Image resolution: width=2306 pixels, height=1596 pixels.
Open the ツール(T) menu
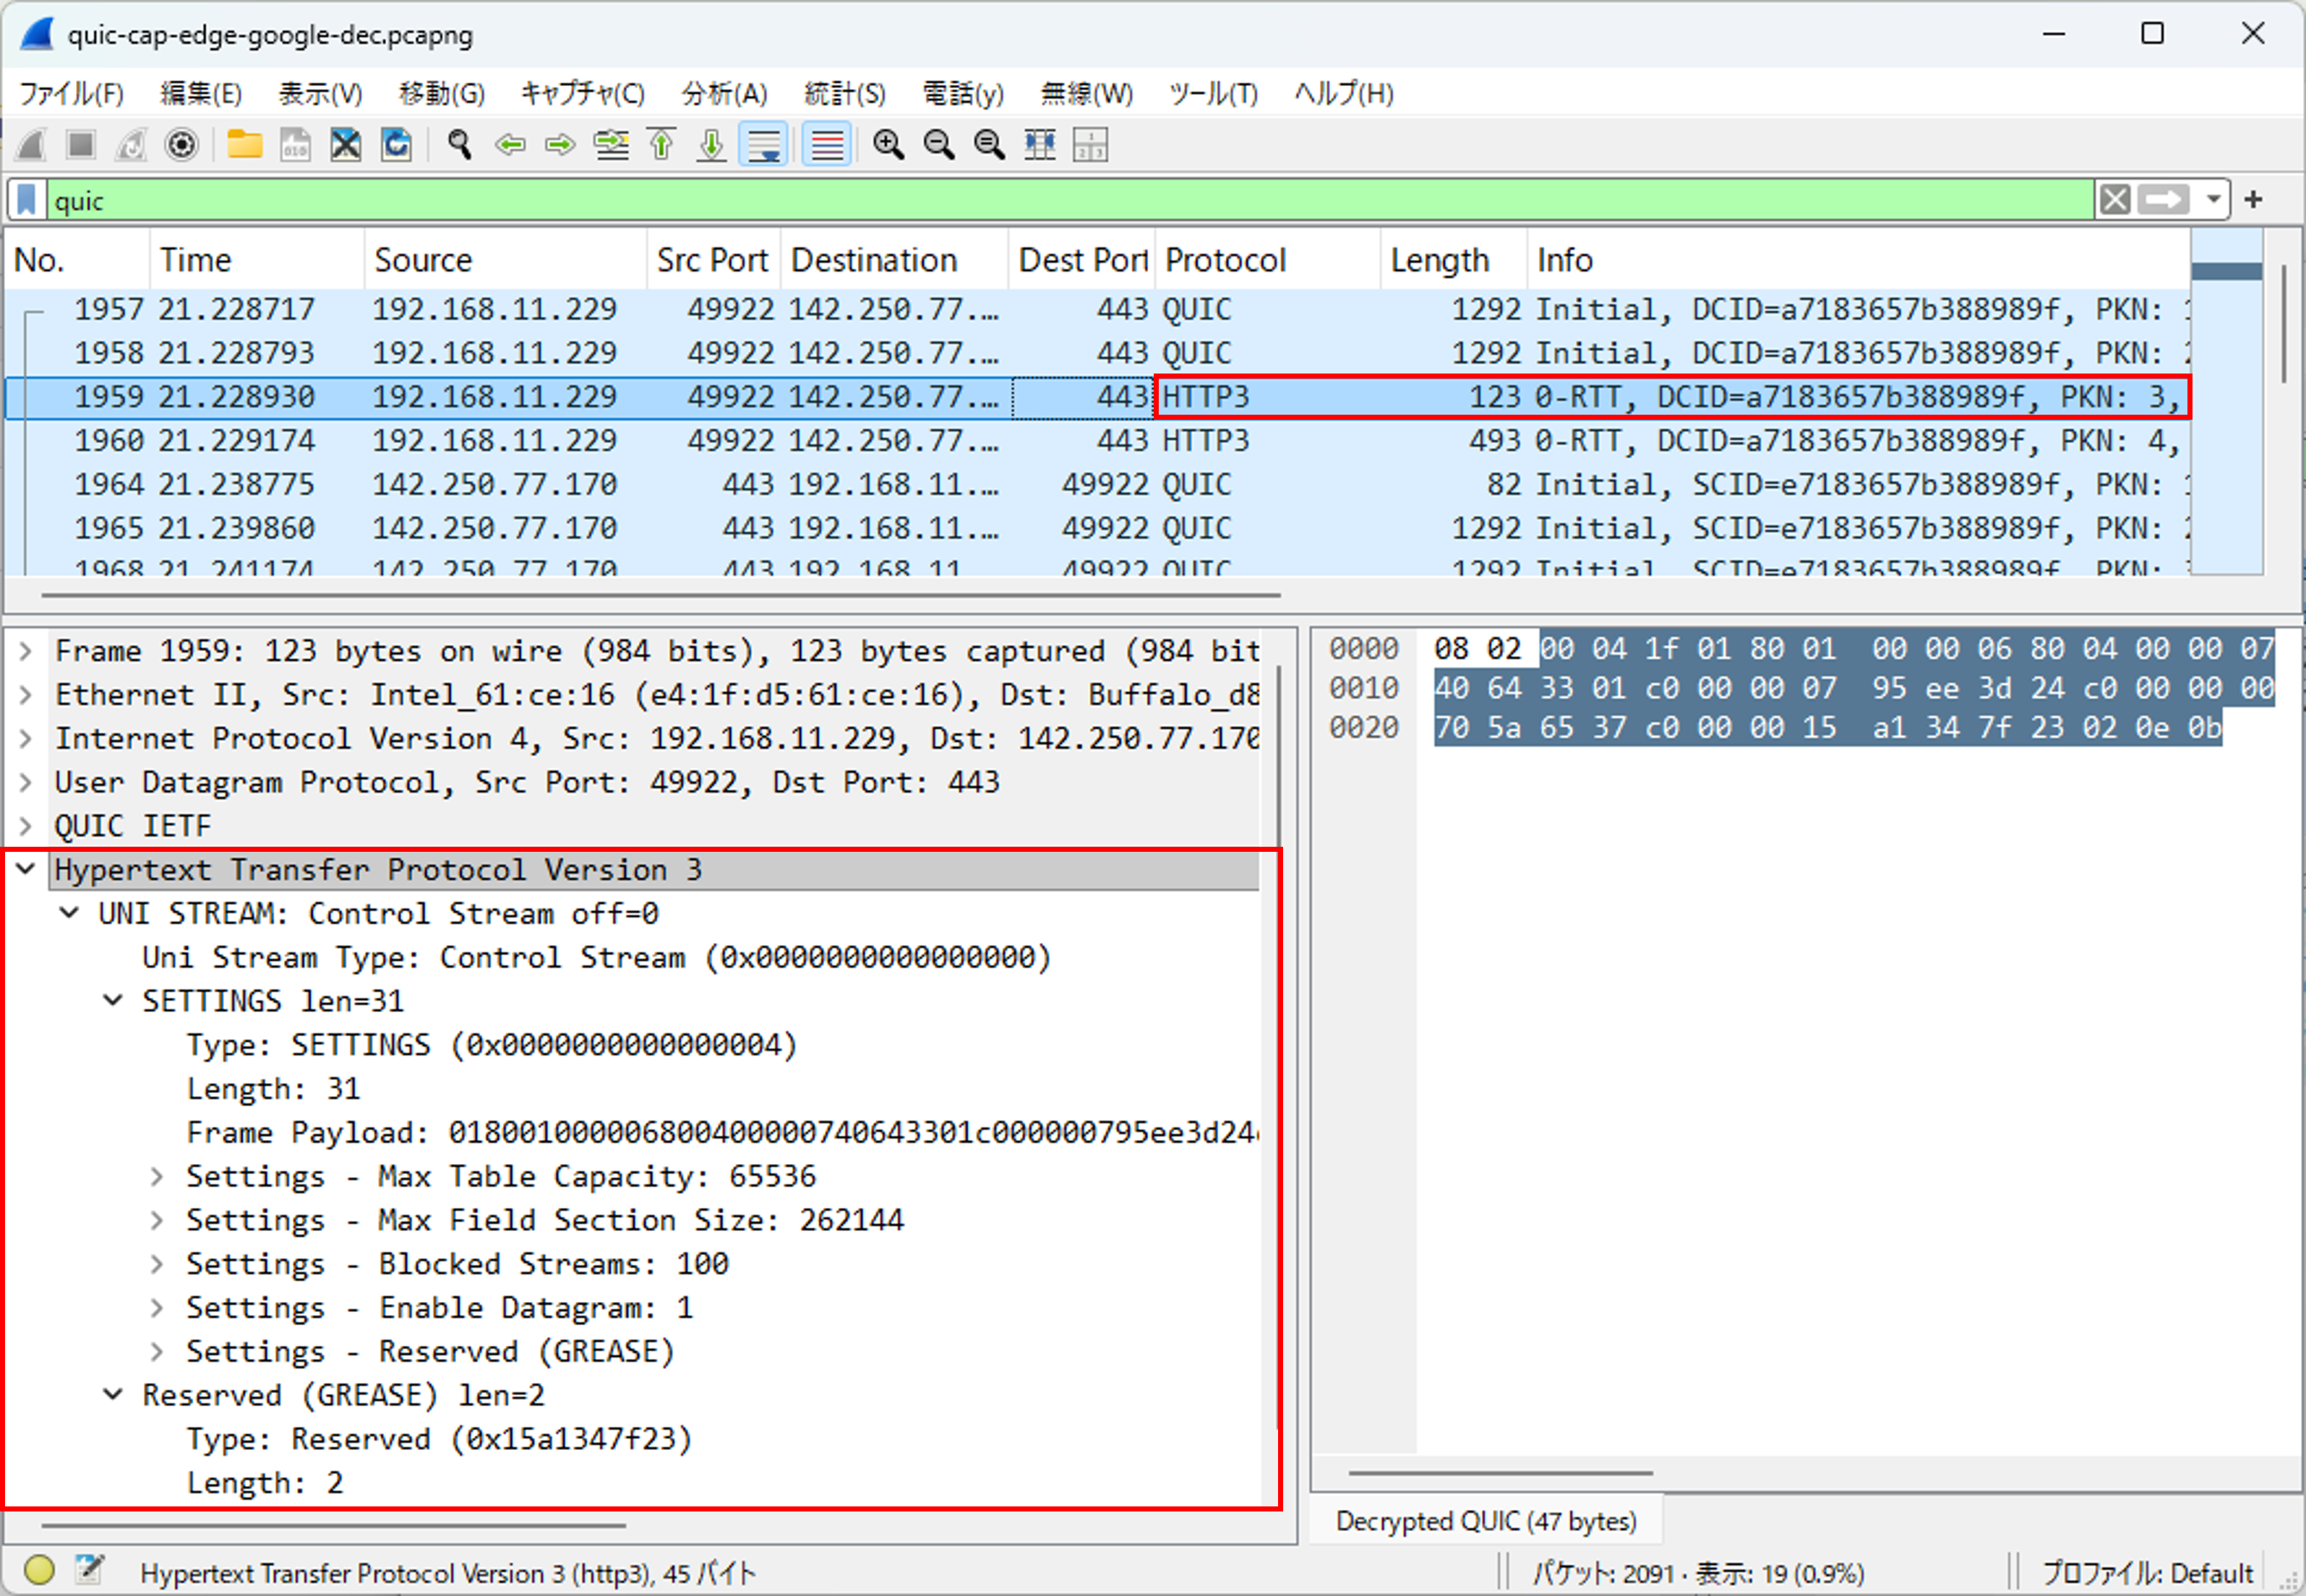click(1214, 94)
